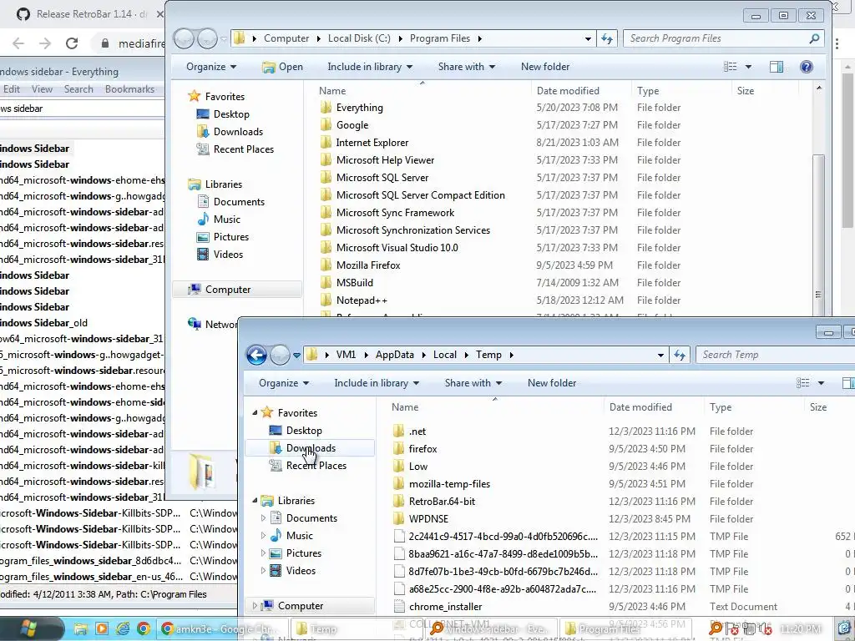Open Organize dropdown in Temp window

click(284, 383)
